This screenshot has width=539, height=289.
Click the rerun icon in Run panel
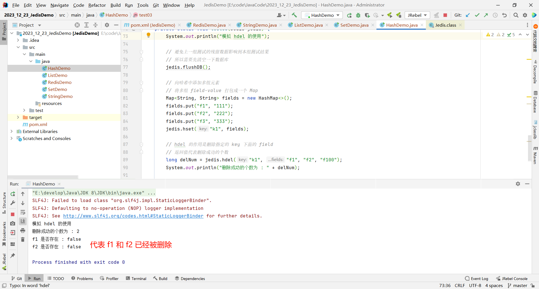pos(13,194)
